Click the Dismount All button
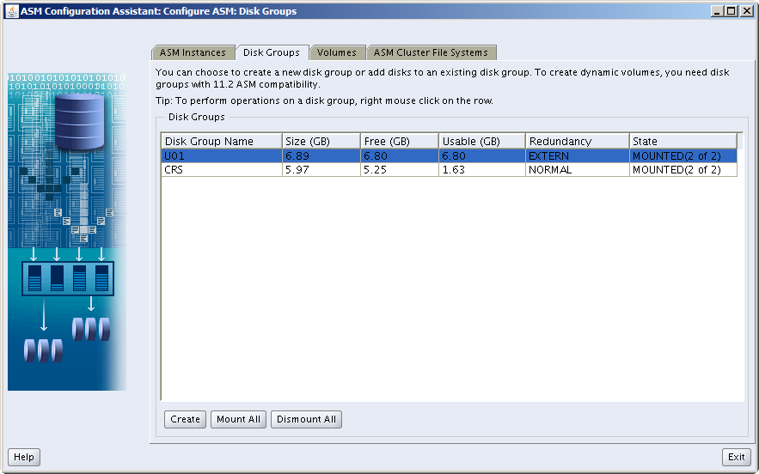 coord(306,419)
